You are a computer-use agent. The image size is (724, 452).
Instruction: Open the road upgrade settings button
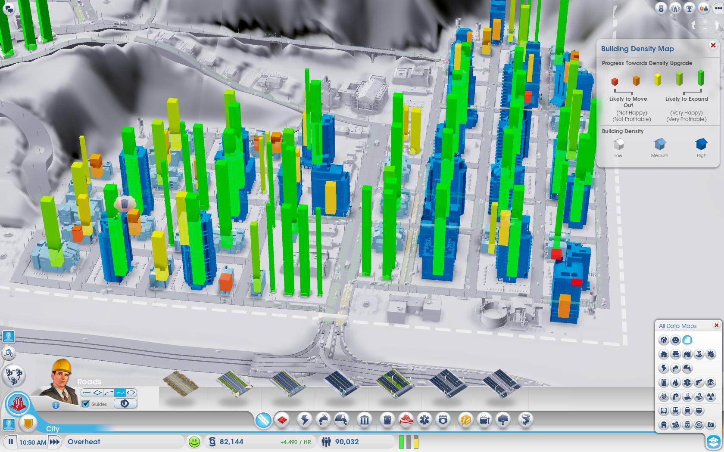[125, 404]
